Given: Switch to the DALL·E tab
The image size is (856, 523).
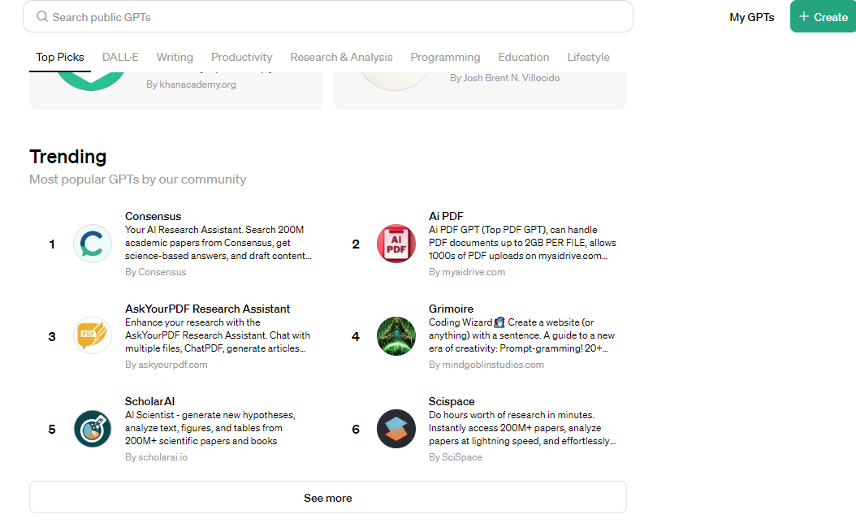Looking at the screenshot, I should pyautogui.click(x=120, y=58).
